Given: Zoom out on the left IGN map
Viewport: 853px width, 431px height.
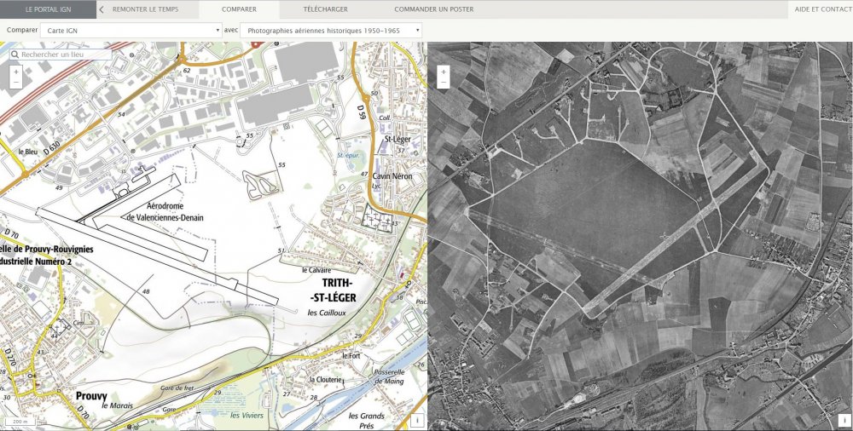Looking at the screenshot, I should [x=16, y=83].
